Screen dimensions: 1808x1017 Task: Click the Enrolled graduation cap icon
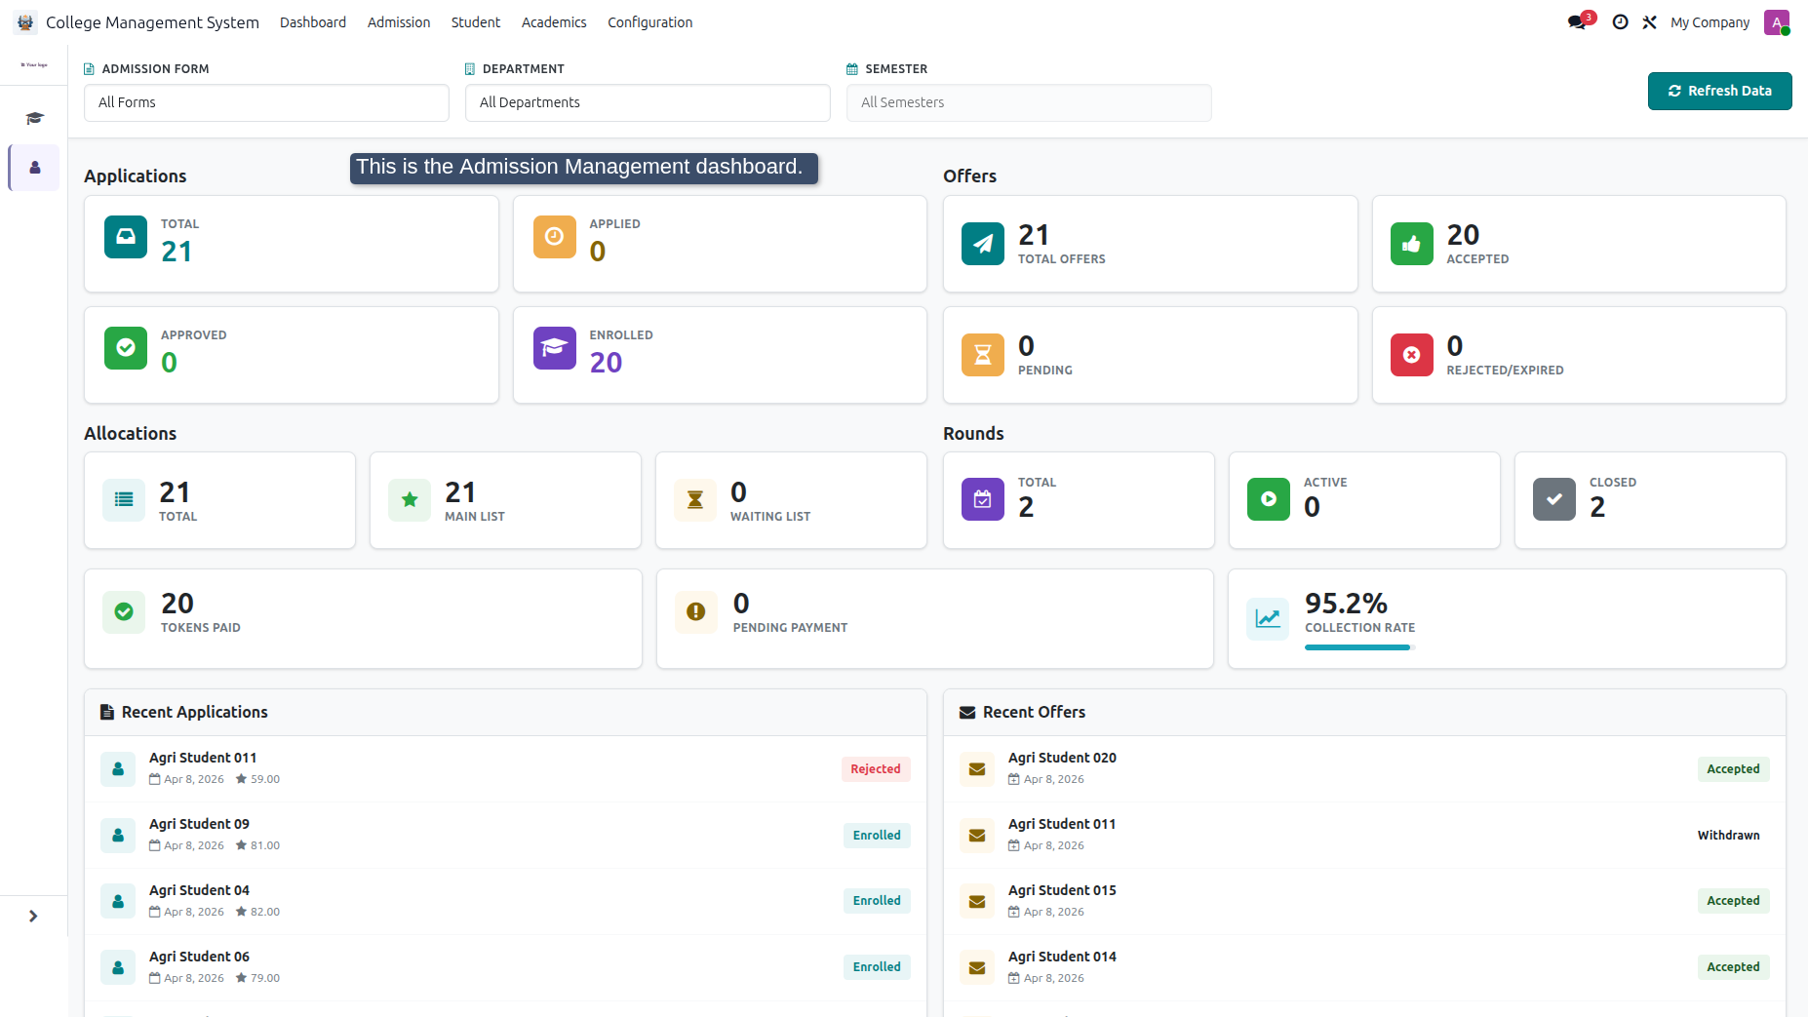click(x=554, y=348)
